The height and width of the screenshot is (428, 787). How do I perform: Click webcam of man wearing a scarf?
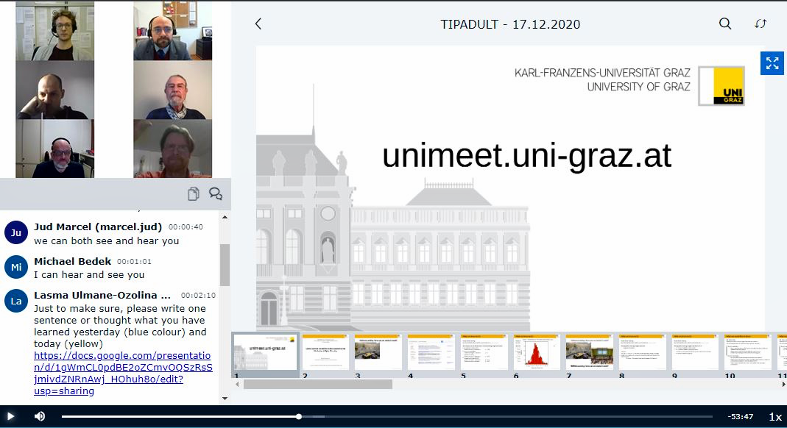coord(173,90)
